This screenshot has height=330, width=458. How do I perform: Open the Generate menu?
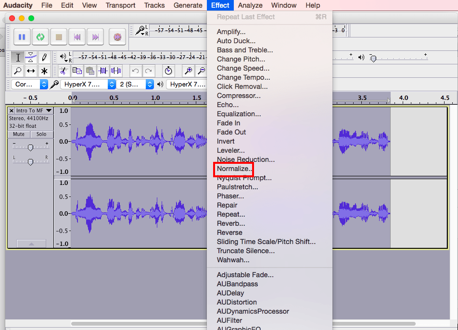(x=188, y=5)
